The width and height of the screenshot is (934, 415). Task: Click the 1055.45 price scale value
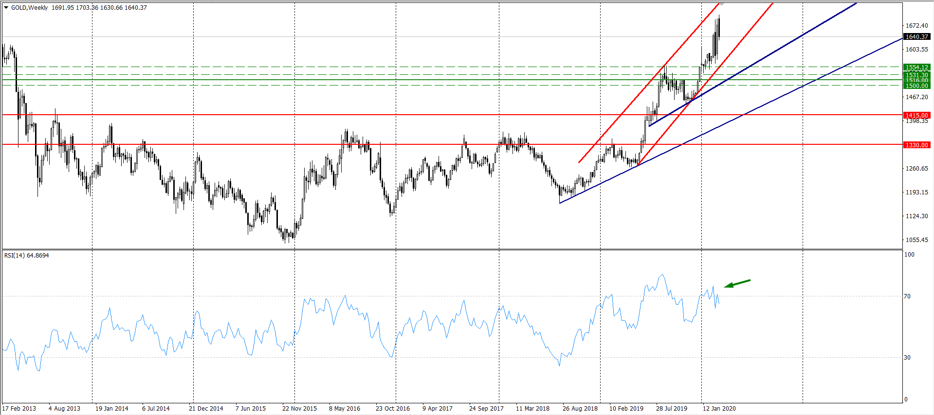916,240
